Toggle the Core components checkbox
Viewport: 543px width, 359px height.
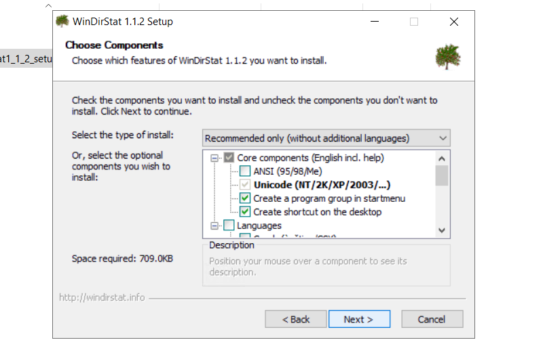click(x=229, y=158)
